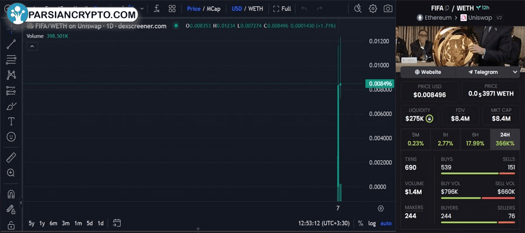The height and width of the screenshot is (233, 525).
Task: Set chart range to 5y
Action: pyautogui.click(x=32, y=223)
